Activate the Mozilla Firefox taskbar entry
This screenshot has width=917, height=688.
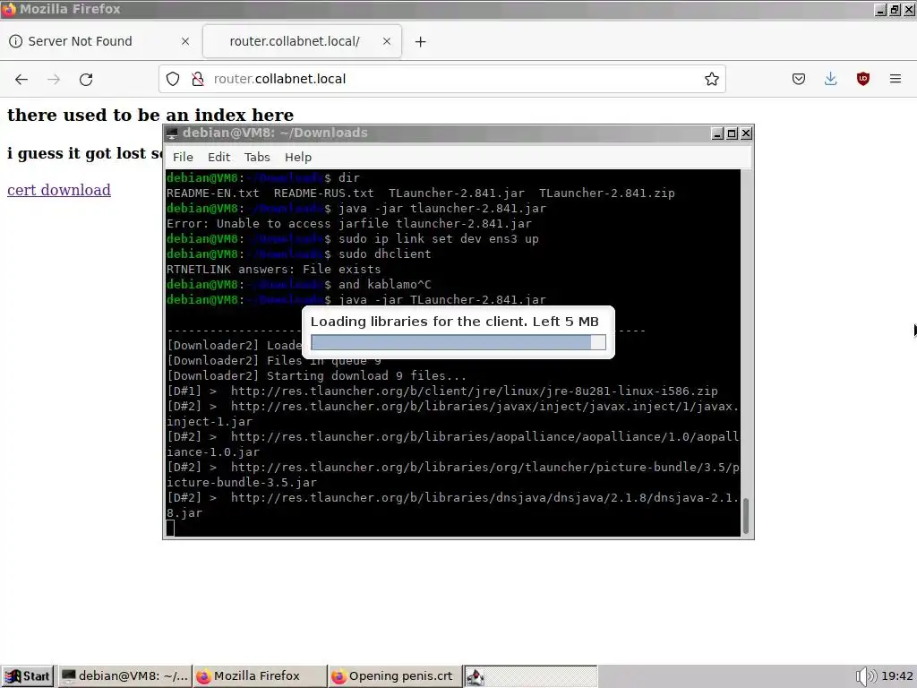(259, 676)
